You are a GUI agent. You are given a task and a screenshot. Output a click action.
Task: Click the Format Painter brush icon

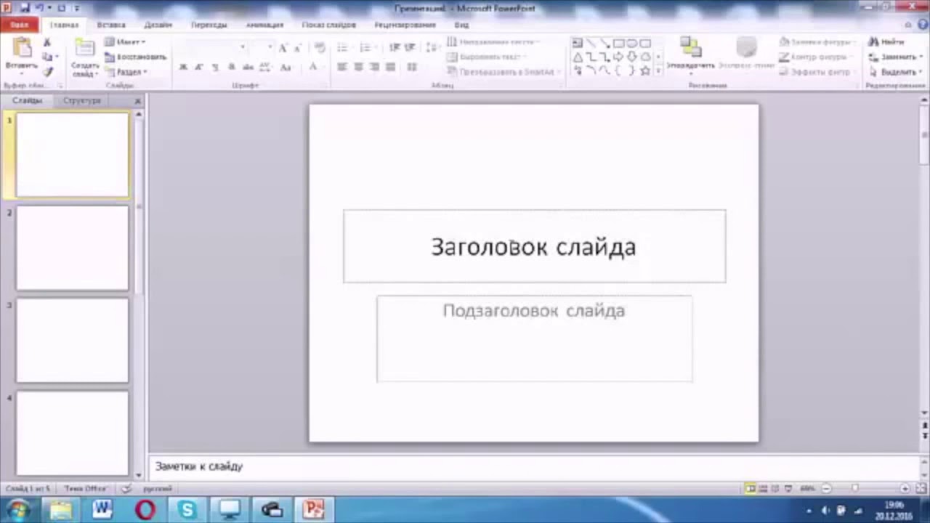tap(48, 72)
